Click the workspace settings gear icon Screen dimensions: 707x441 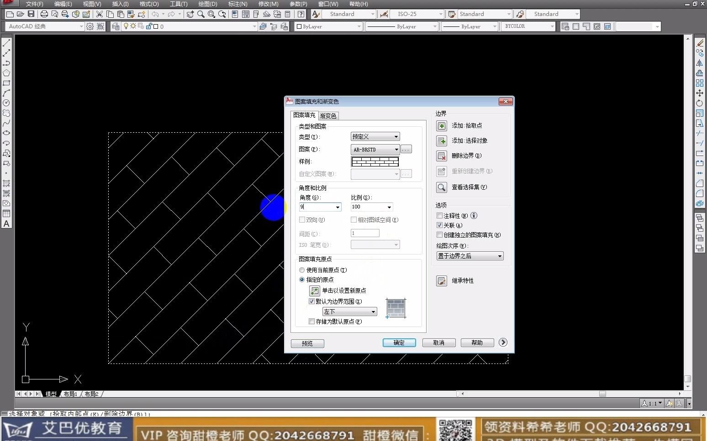click(90, 26)
